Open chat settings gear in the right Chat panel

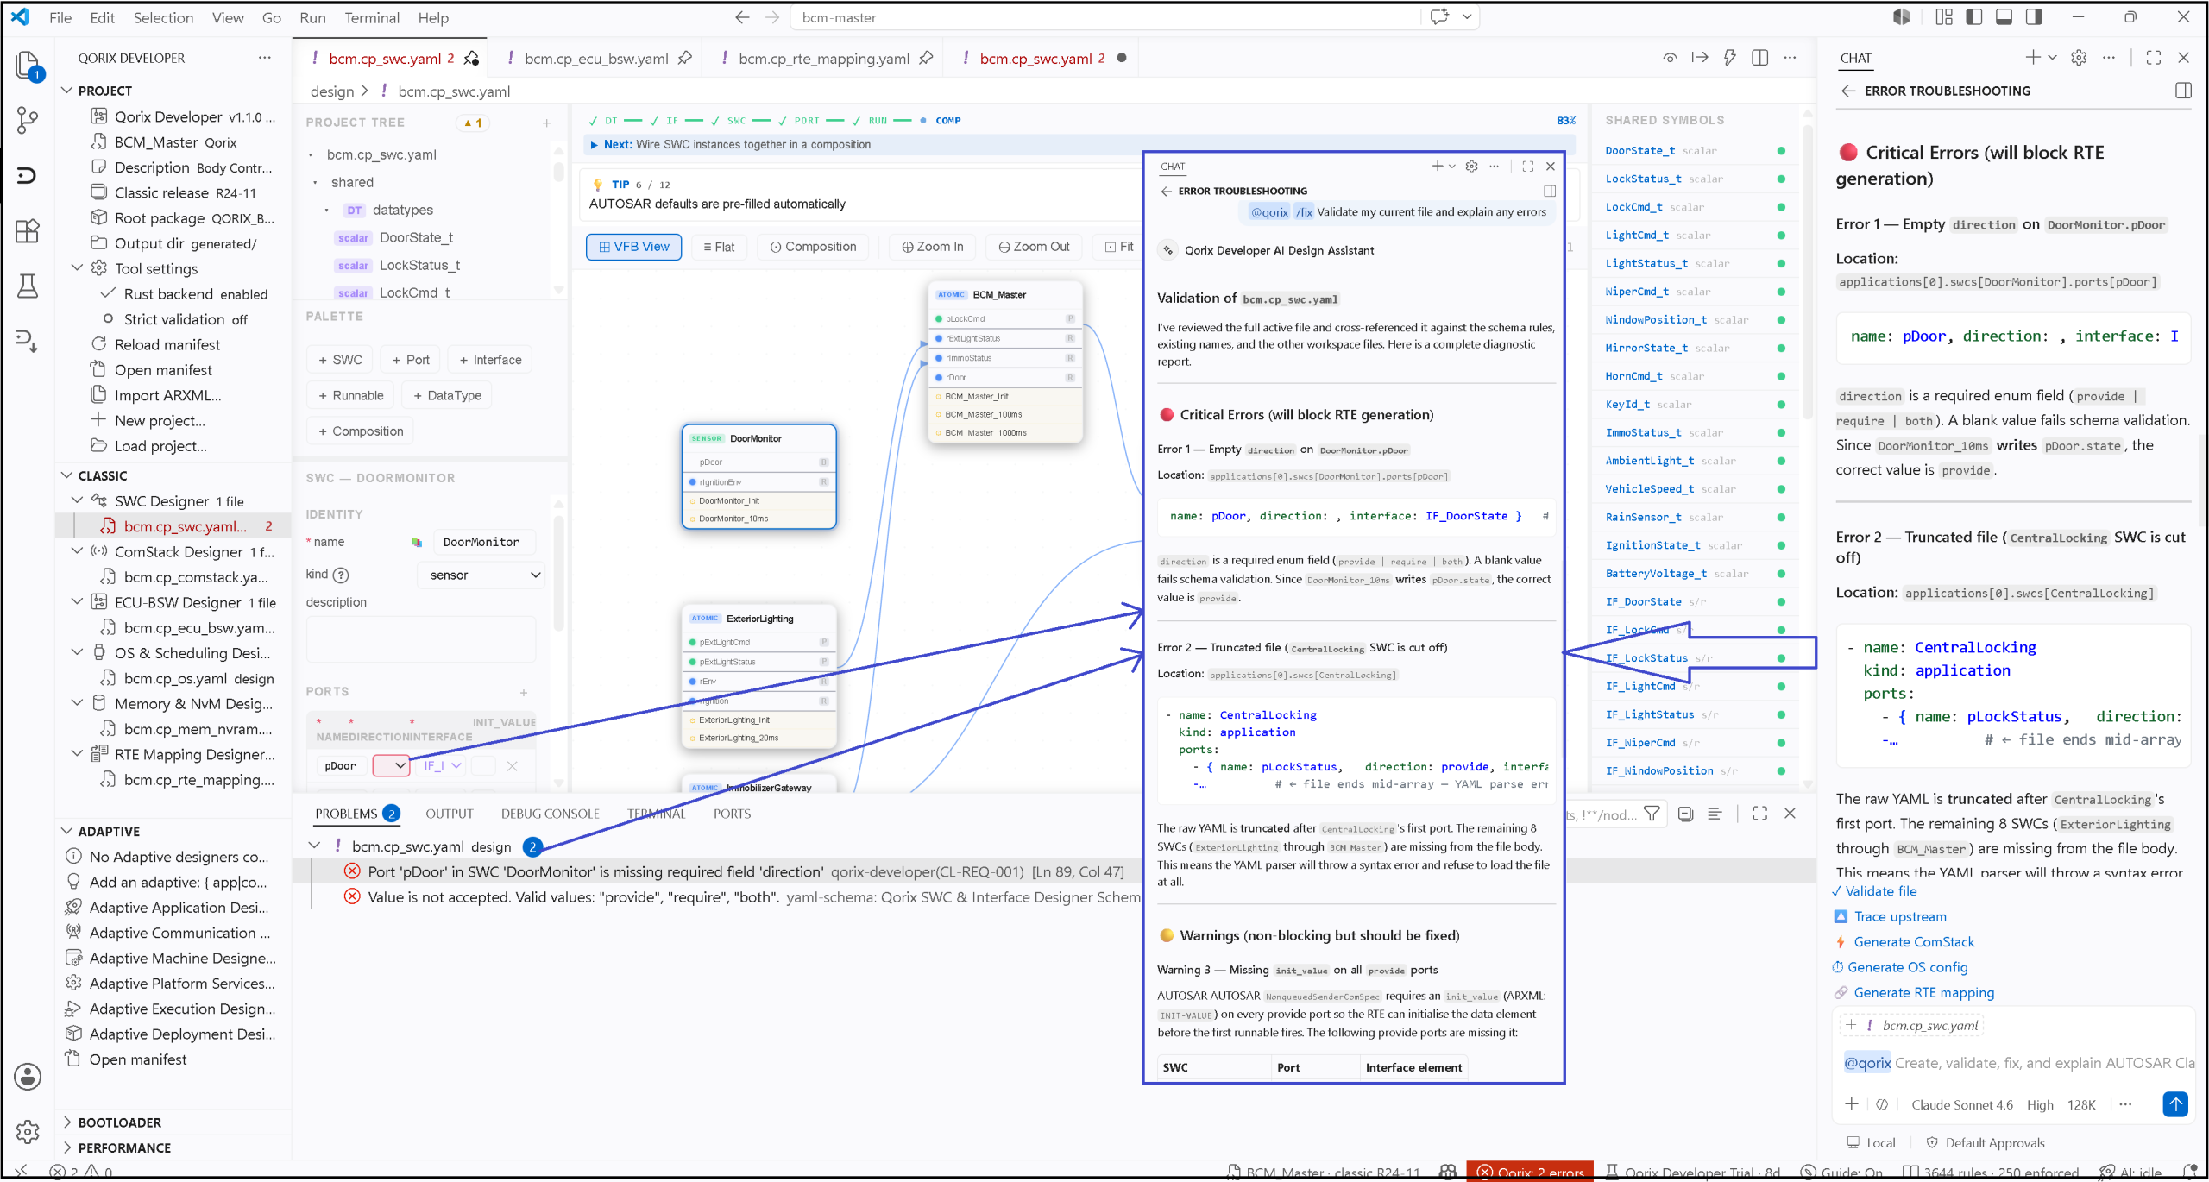2079,58
